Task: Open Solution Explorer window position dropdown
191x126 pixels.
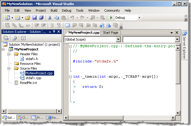Action: click(x=50, y=32)
